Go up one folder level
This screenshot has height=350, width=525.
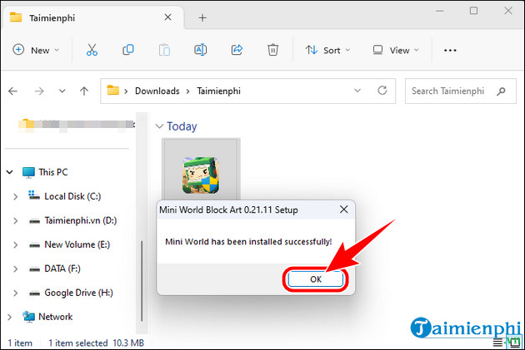[84, 91]
